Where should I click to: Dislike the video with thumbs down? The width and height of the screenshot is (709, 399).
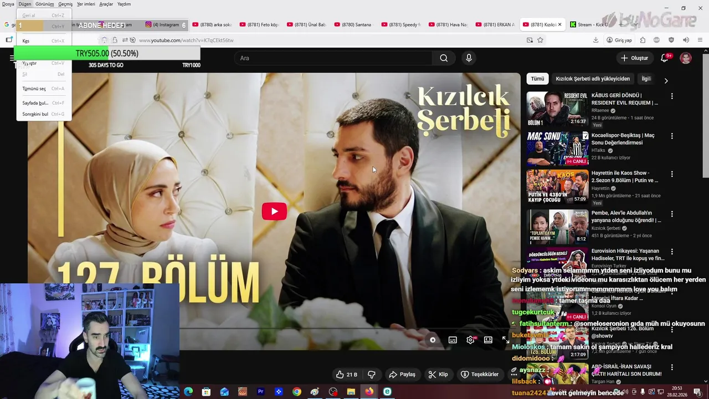pos(372,375)
